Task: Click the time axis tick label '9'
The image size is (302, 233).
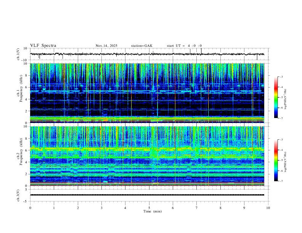Action: click(x=244, y=208)
